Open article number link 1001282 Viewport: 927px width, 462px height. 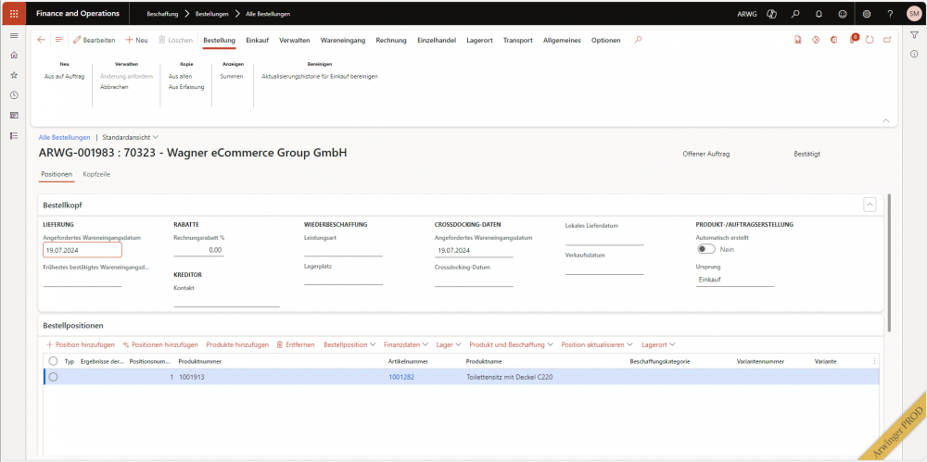[401, 377]
